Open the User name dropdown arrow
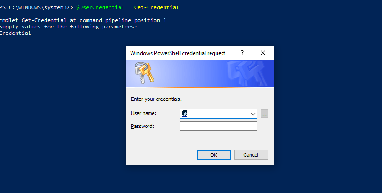The image size is (382, 193). pos(253,114)
